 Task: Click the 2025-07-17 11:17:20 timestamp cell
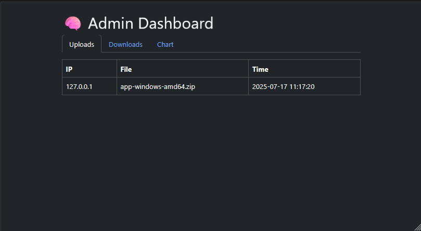click(283, 87)
